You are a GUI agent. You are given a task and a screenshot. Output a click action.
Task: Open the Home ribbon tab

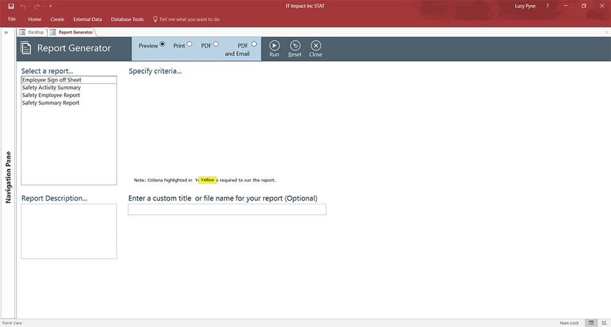tap(35, 19)
